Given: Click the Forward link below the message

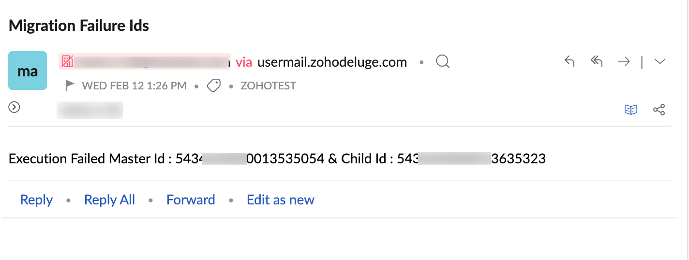Looking at the screenshot, I should click(x=191, y=200).
